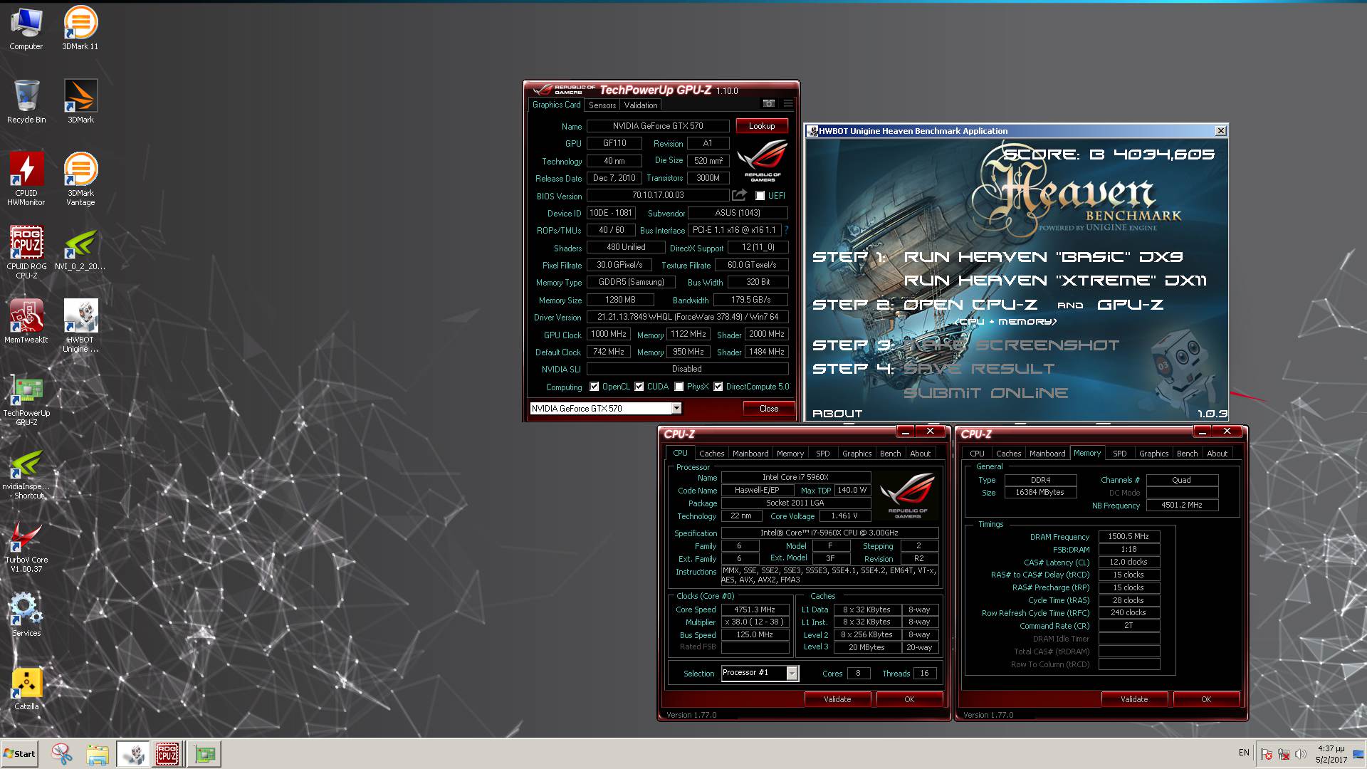
Task: Open nvidiaInspector shortcut on desktop
Action: (26, 474)
